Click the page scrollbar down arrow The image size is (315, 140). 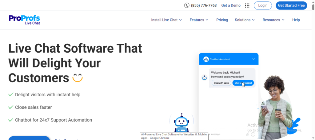point(313,138)
